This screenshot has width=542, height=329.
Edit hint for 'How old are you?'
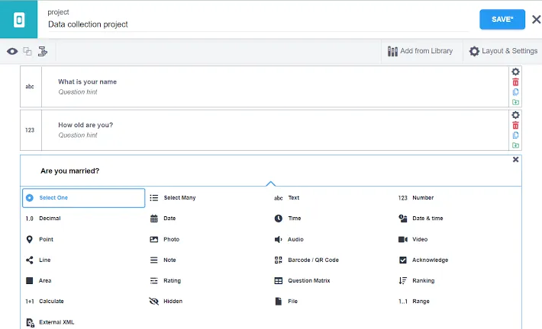click(78, 136)
